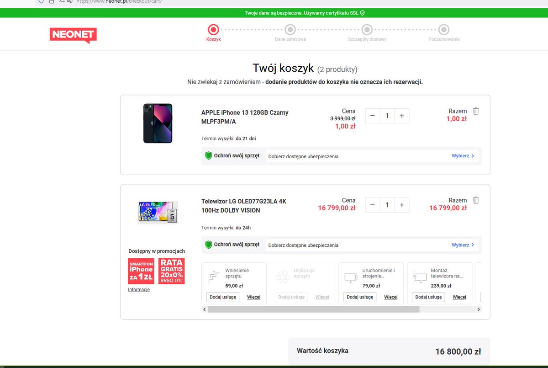Click the services scrollbar left arrow
The height and width of the screenshot is (368, 548).
[x=204, y=309]
